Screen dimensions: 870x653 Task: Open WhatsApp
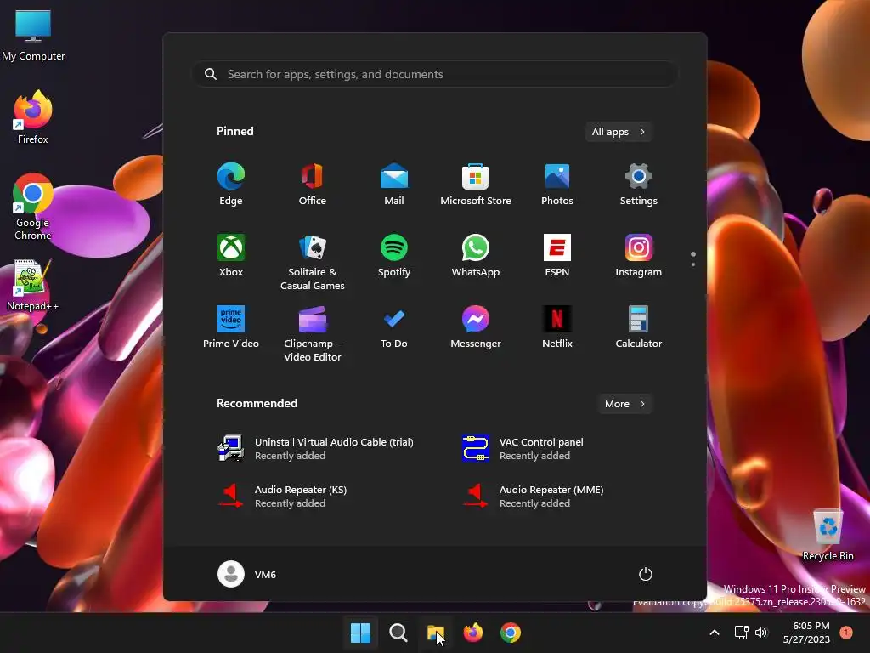pos(476,256)
